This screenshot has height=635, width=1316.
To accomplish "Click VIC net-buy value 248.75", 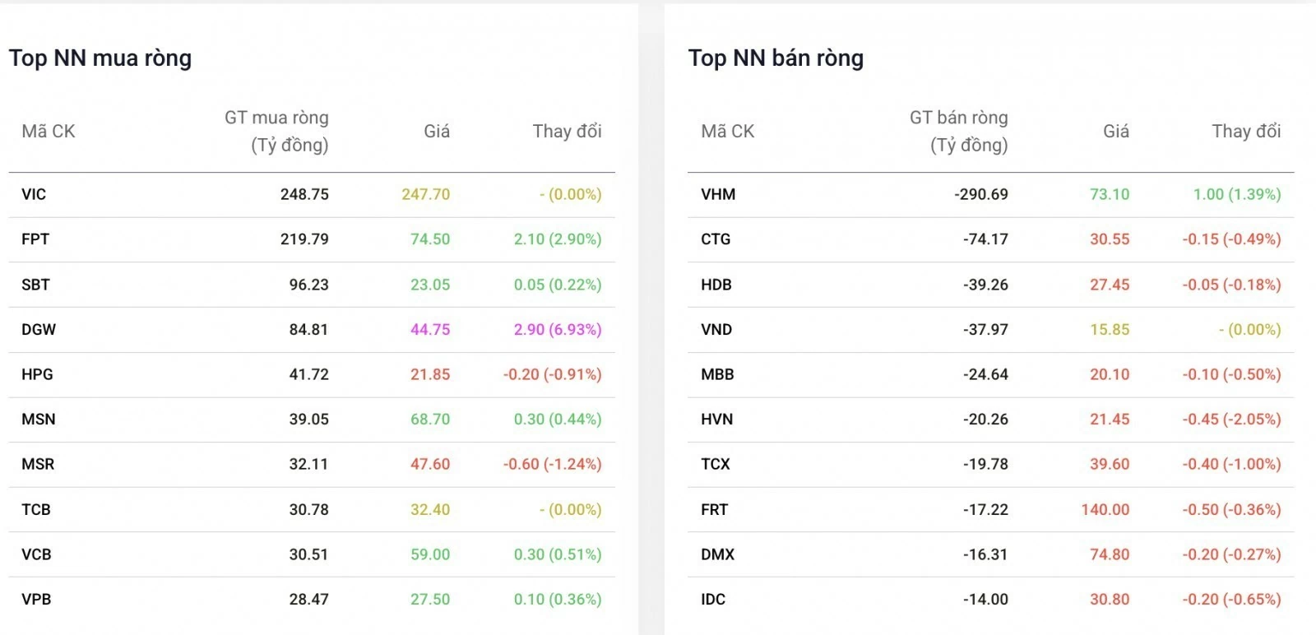I will click(304, 194).
